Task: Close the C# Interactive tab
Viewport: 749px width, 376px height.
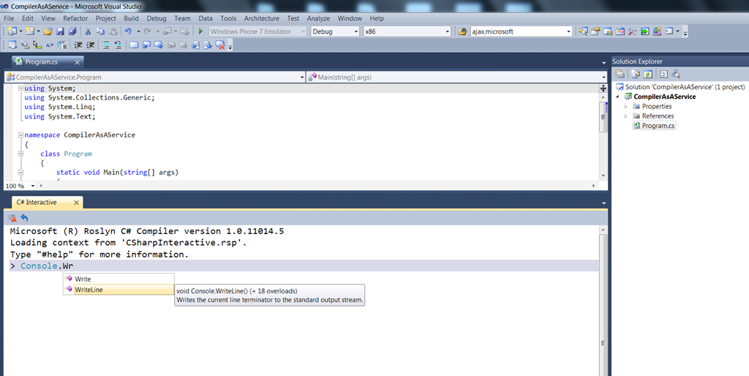Action: click(x=76, y=203)
